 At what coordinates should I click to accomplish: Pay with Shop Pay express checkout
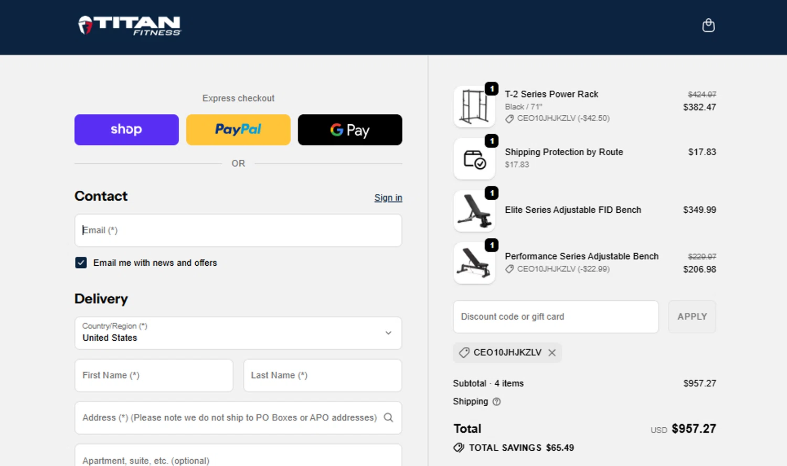tap(126, 129)
